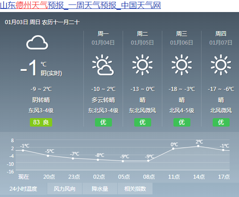Select the 周三 day heading
This screenshot has width=239, height=197.
pos(181,34)
